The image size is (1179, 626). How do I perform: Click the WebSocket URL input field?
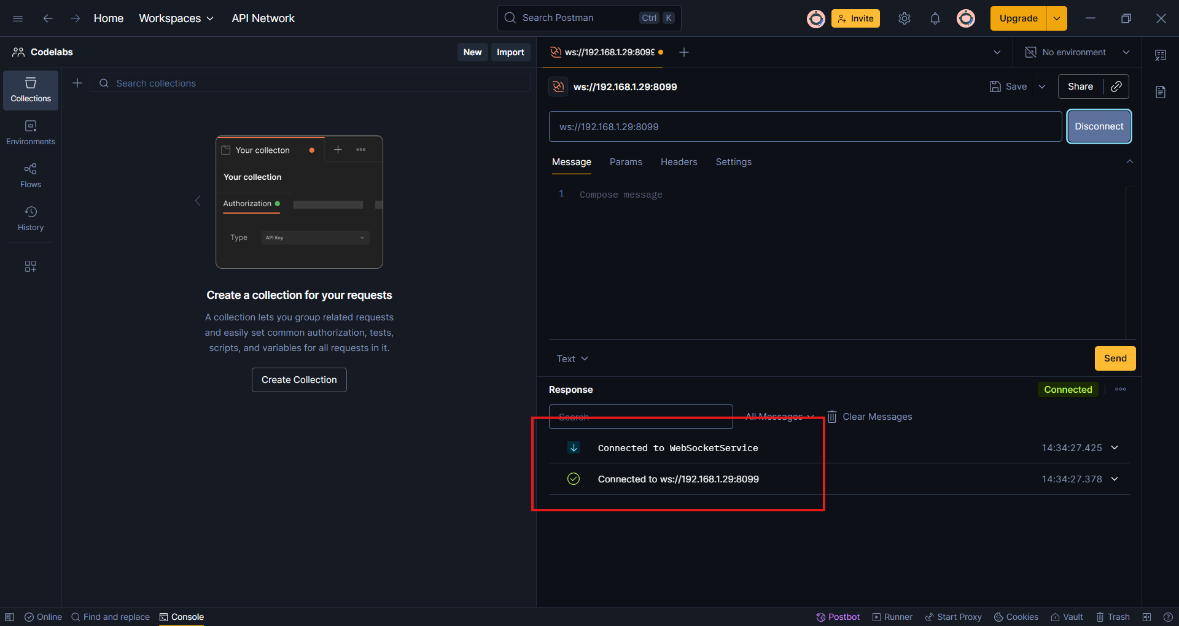(804, 126)
